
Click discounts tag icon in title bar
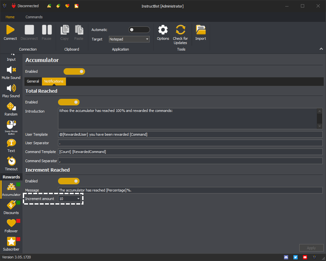[x=58, y=6]
